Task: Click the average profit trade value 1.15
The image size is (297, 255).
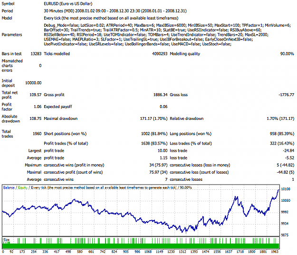Action: (163, 158)
